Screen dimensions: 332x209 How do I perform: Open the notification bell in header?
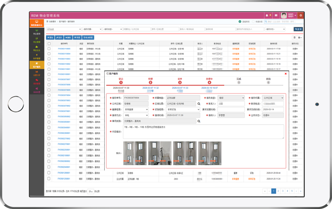coord(267,15)
